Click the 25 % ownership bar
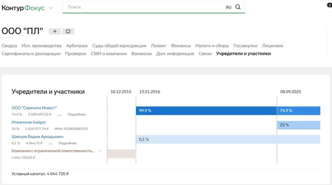 (x=299, y=125)
